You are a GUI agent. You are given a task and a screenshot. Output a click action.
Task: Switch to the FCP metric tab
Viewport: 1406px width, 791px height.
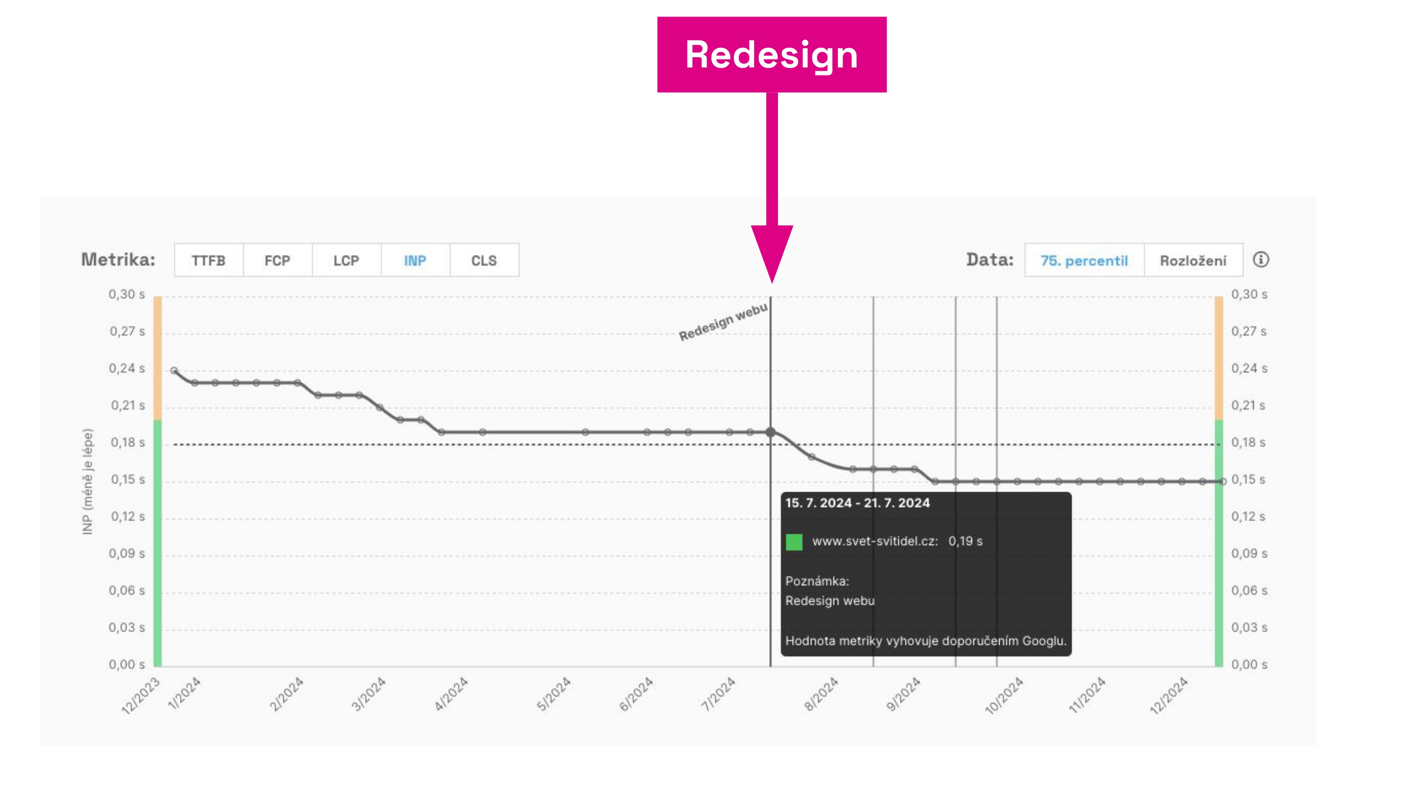click(x=277, y=261)
